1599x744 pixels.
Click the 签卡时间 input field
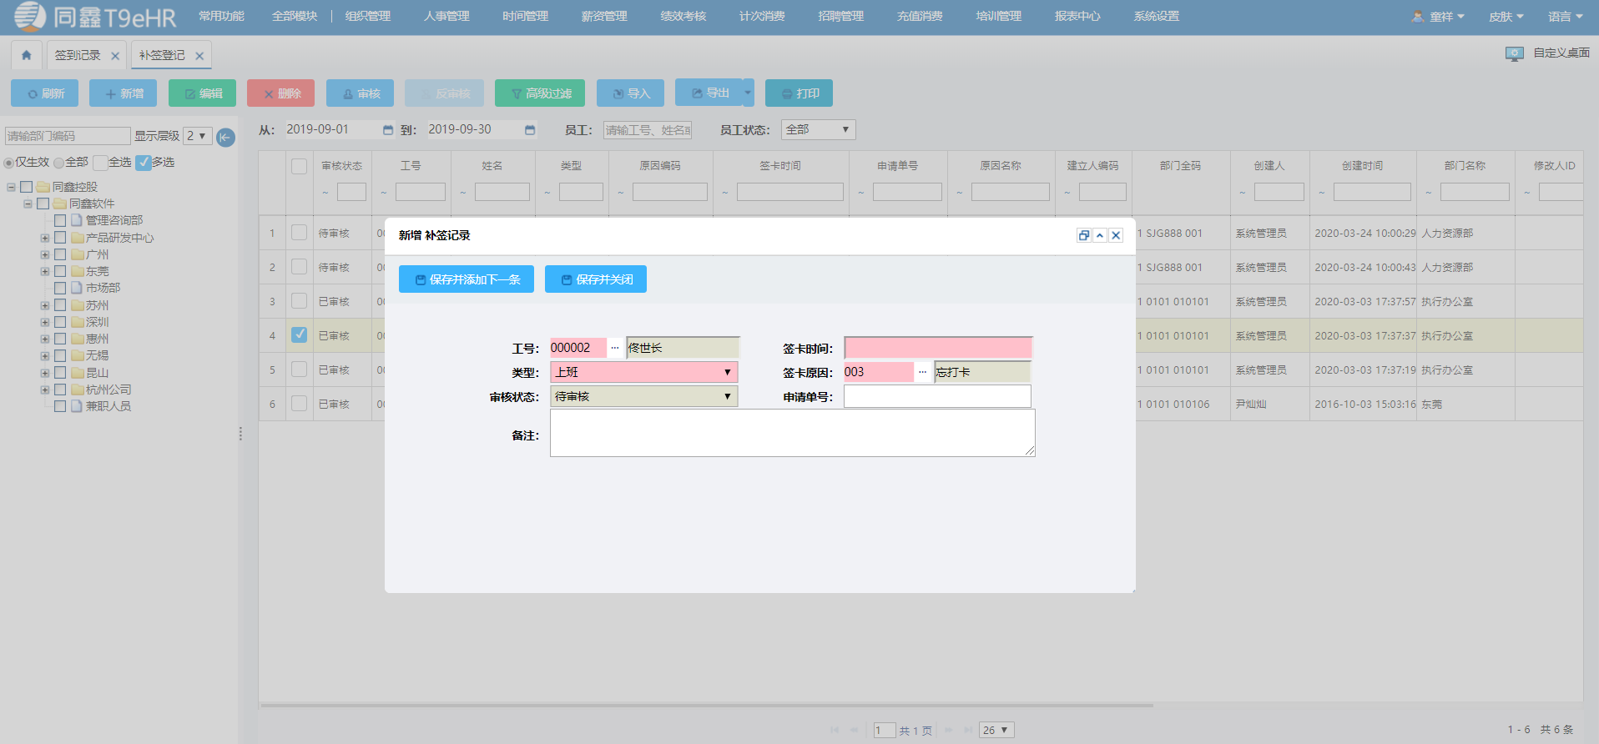coord(938,348)
